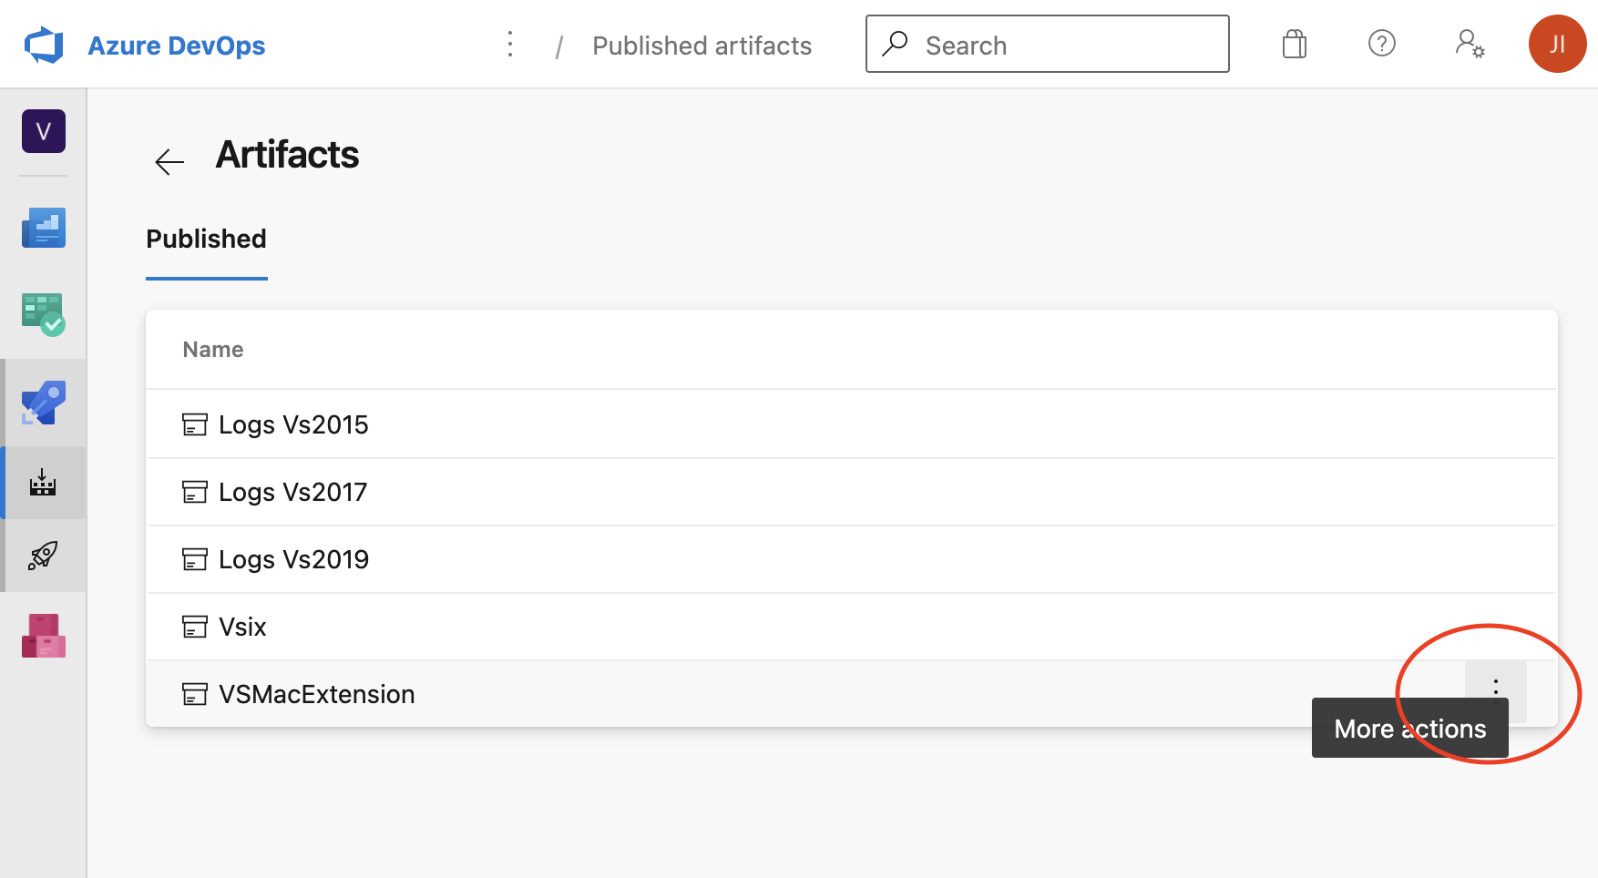Viewport: 1598px width, 878px height.
Task: Open the Help question mark icon
Action: [x=1382, y=44]
